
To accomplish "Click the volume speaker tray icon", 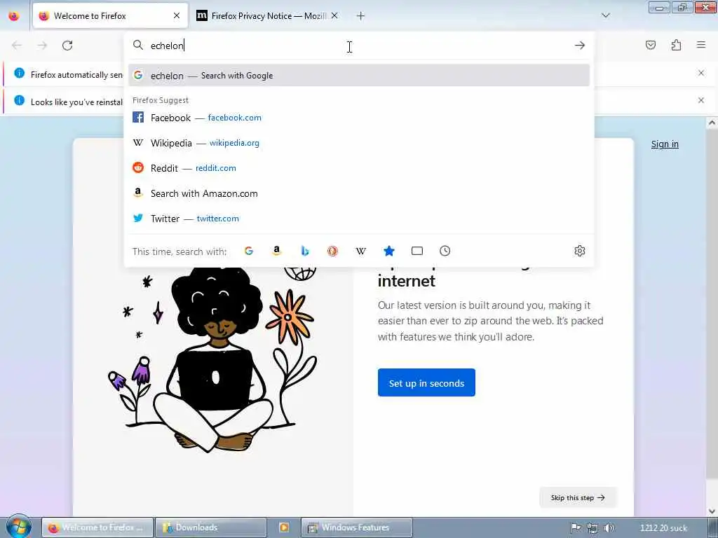I will [x=609, y=528].
